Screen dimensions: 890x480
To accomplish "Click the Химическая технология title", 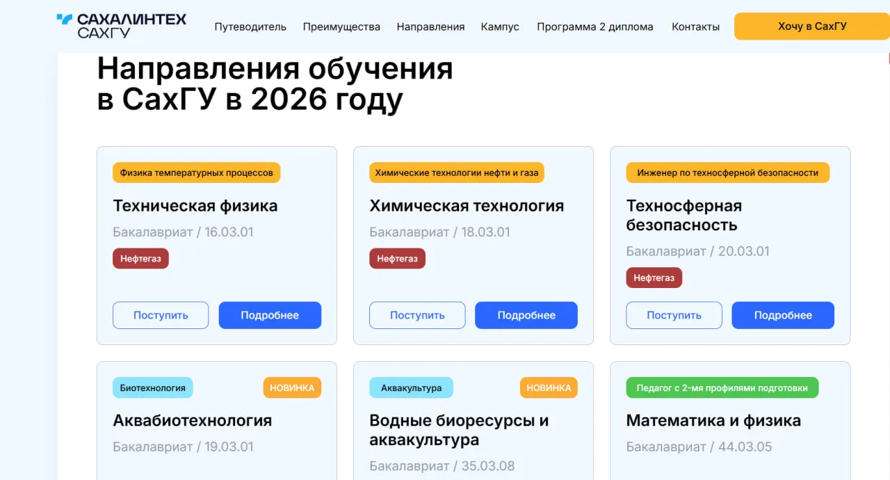I will (467, 206).
